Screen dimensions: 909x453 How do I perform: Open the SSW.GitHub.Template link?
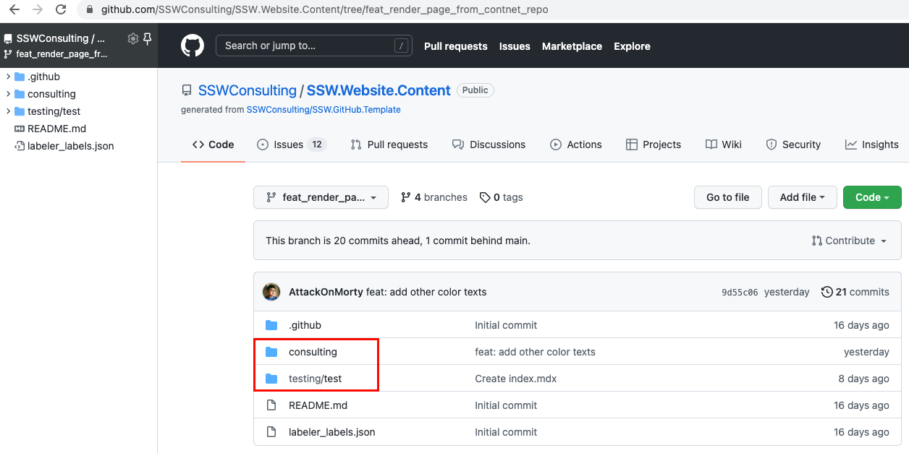click(324, 109)
